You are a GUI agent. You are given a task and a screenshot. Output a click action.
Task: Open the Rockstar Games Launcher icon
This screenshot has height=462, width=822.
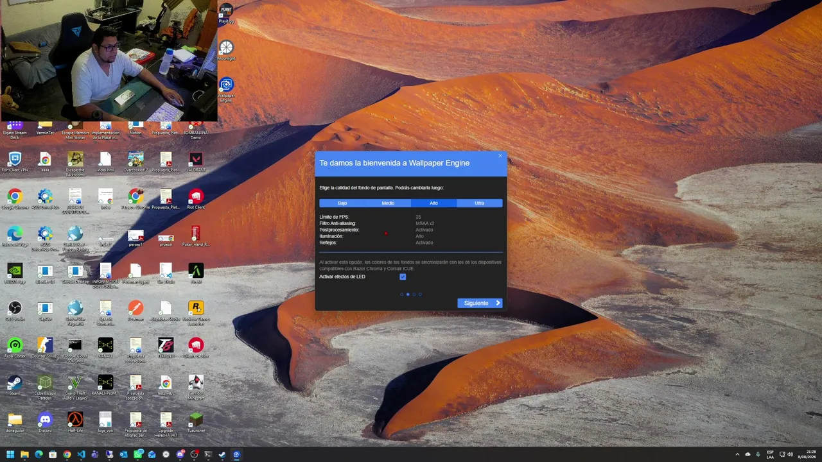[x=196, y=313]
